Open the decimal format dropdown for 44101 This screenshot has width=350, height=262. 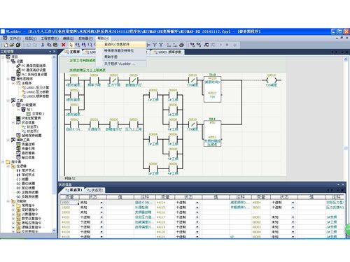pyautogui.click(x=101, y=217)
